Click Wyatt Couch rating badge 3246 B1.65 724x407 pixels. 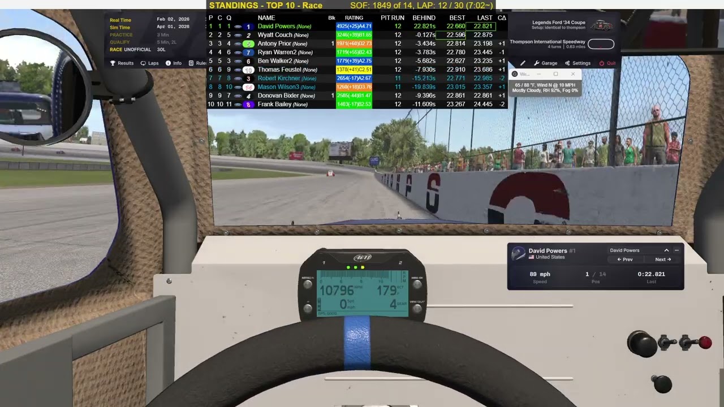tap(354, 35)
